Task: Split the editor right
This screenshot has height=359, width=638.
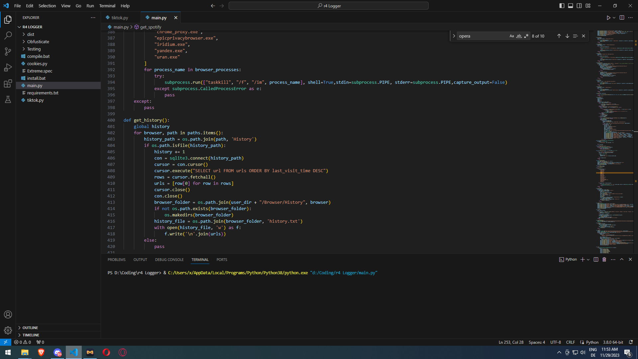Action: 622,18
